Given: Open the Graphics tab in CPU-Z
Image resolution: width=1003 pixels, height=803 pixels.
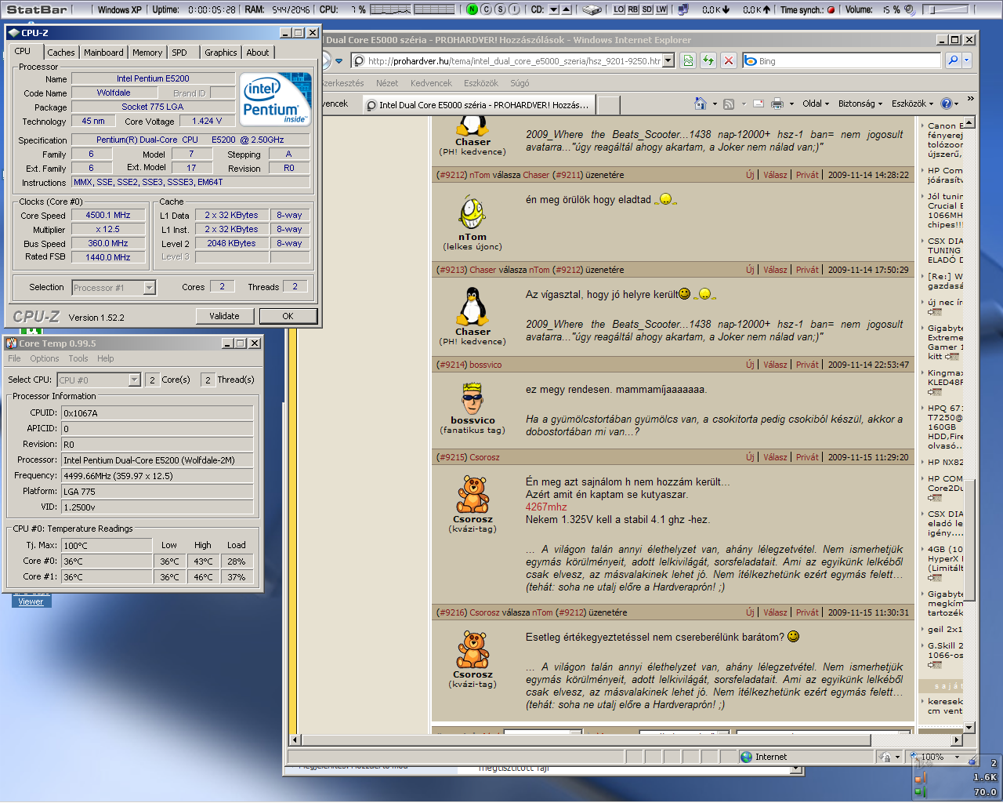Looking at the screenshot, I should coord(221,53).
